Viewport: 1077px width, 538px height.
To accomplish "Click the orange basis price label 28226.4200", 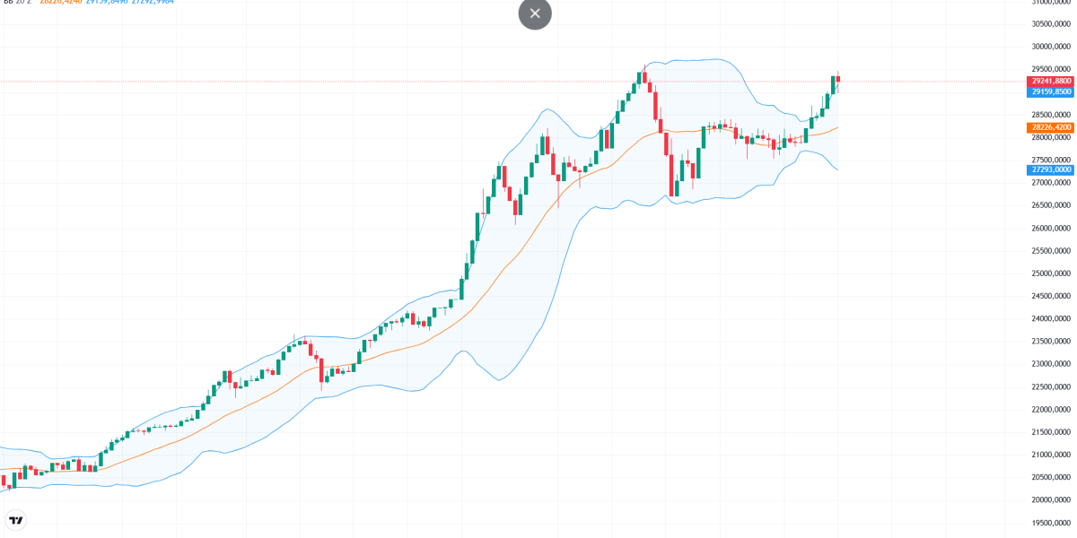I will coord(1051,127).
